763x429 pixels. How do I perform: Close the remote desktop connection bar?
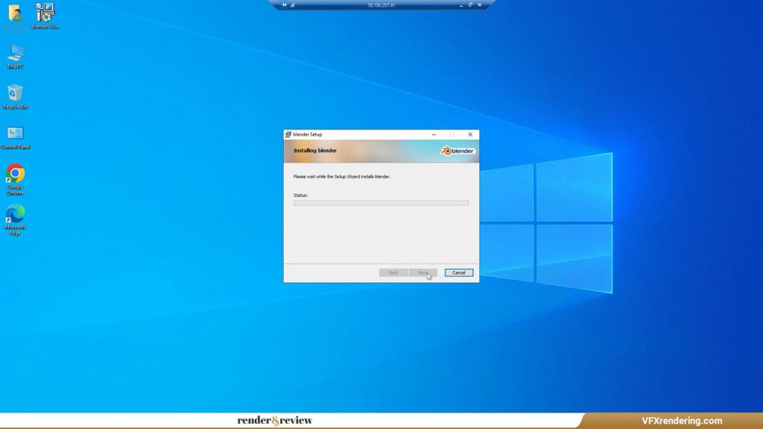tap(479, 5)
